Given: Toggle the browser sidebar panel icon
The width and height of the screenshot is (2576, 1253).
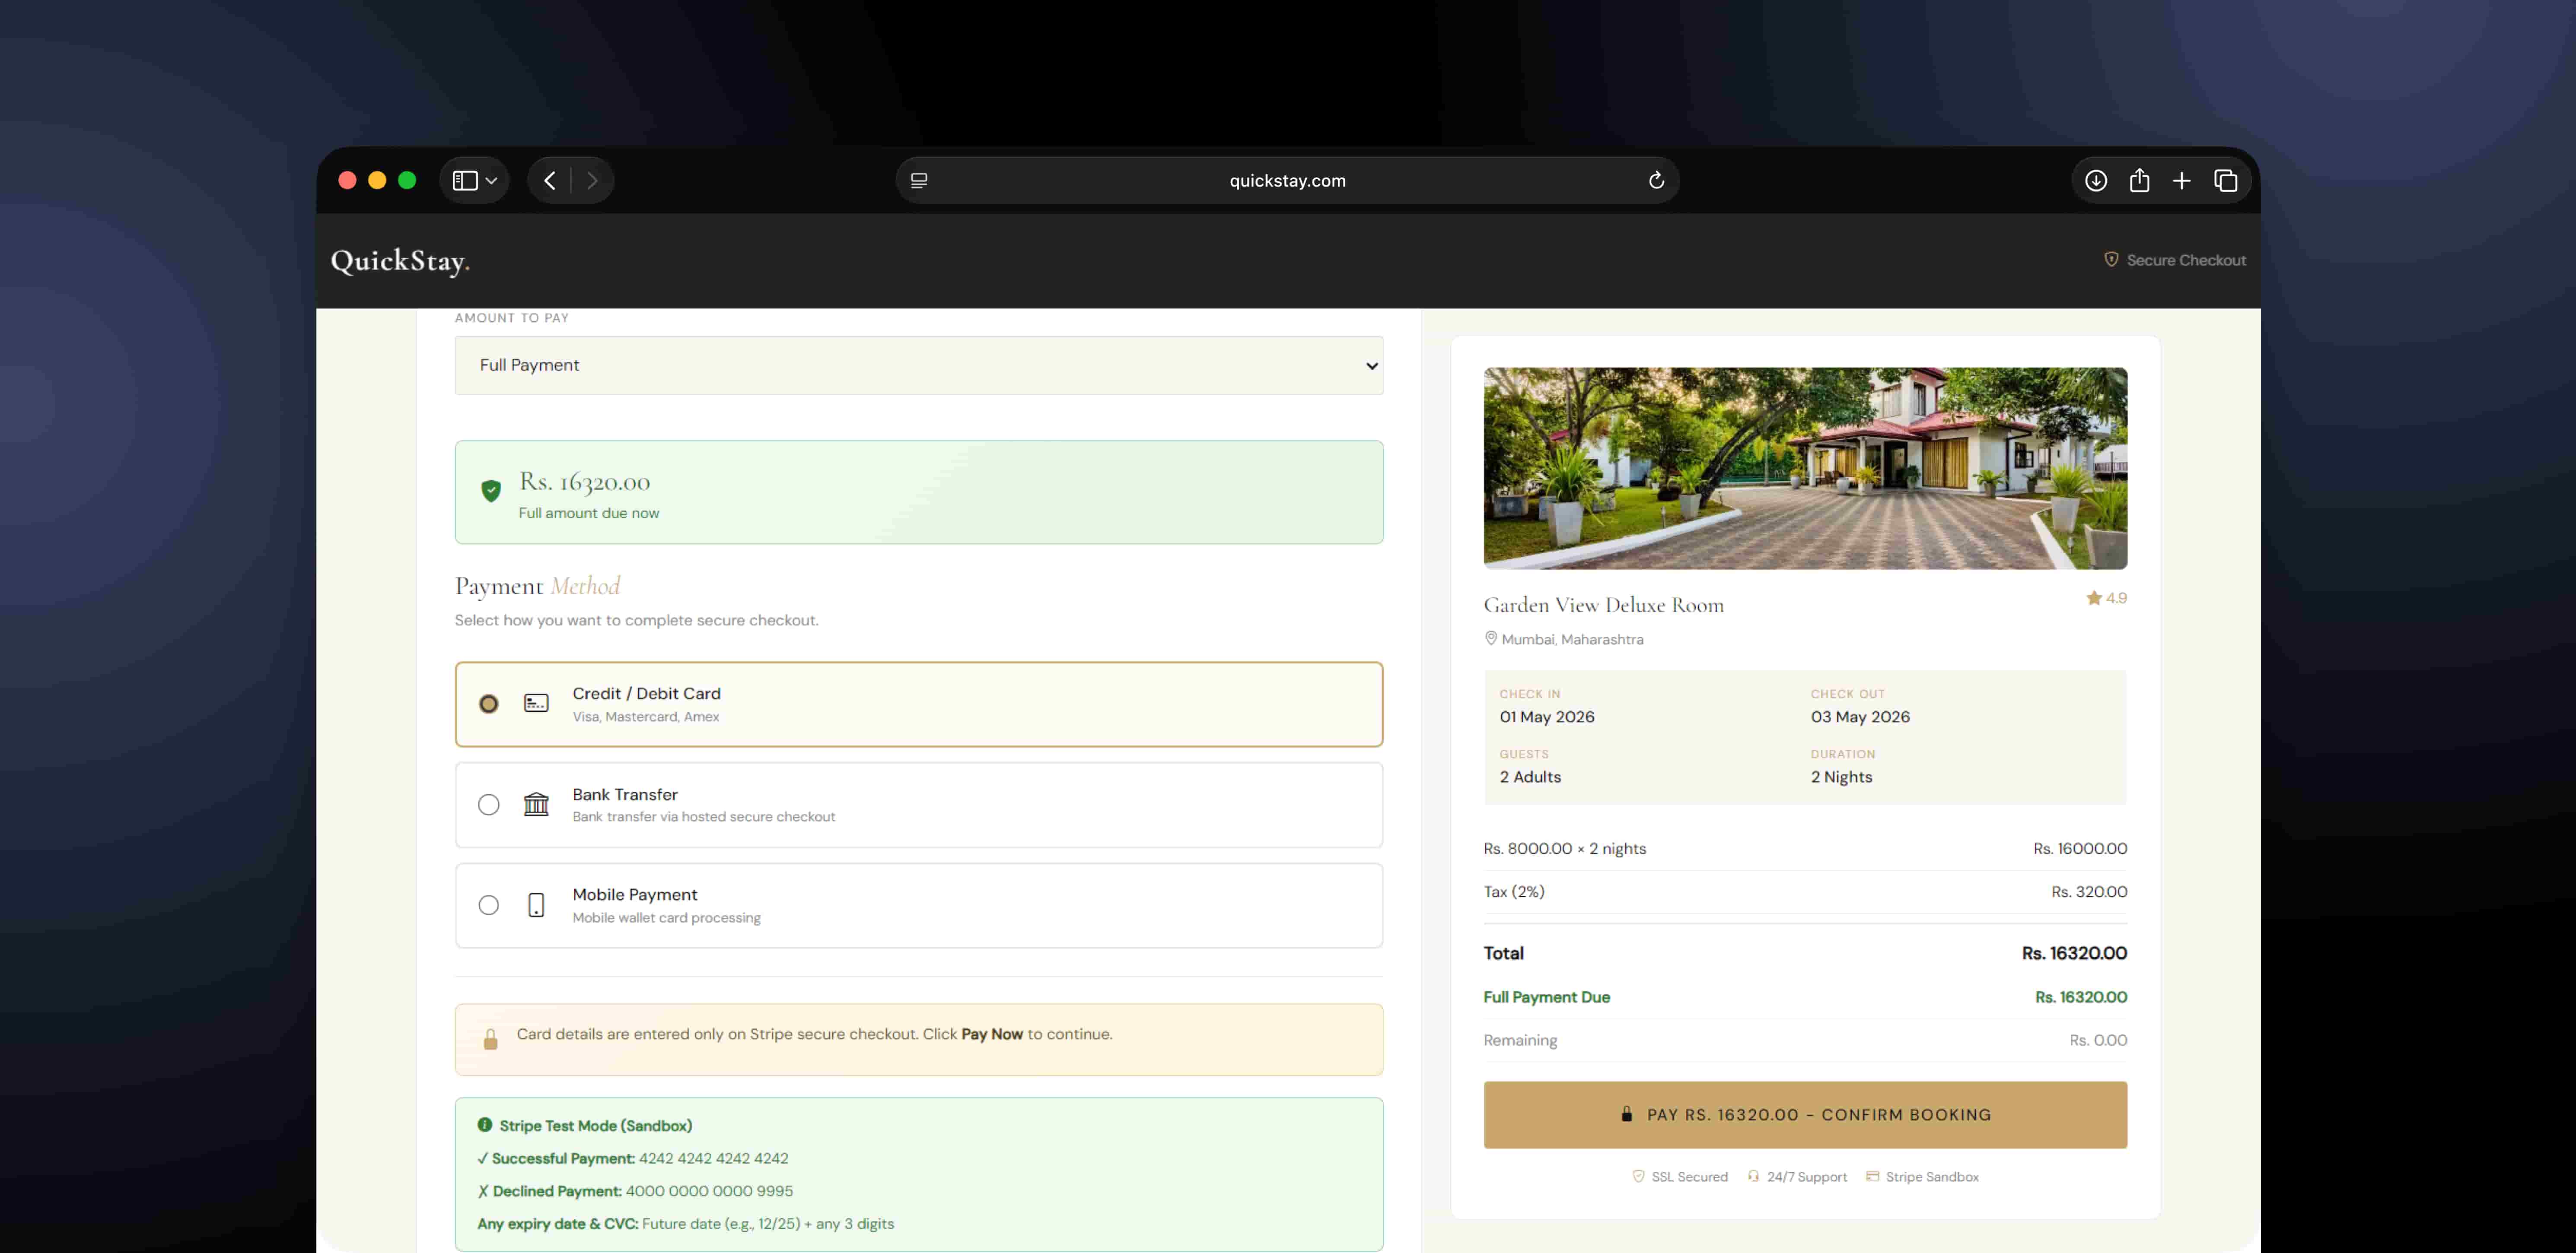Looking at the screenshot, I should 465,181.
